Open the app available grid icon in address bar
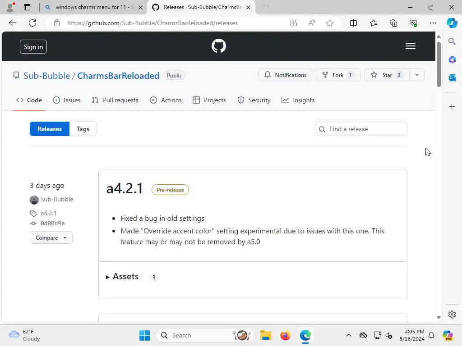 [293, 23]
